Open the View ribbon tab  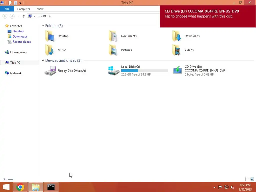pyautogui.click(x=40, y=9)
